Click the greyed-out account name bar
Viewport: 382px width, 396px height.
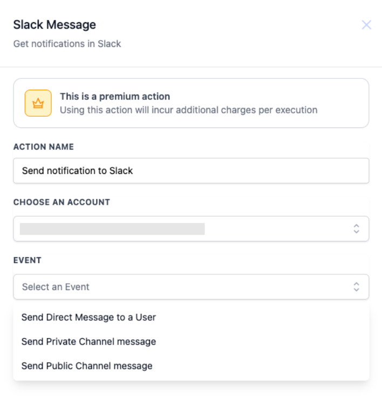(x=112, y=229)
